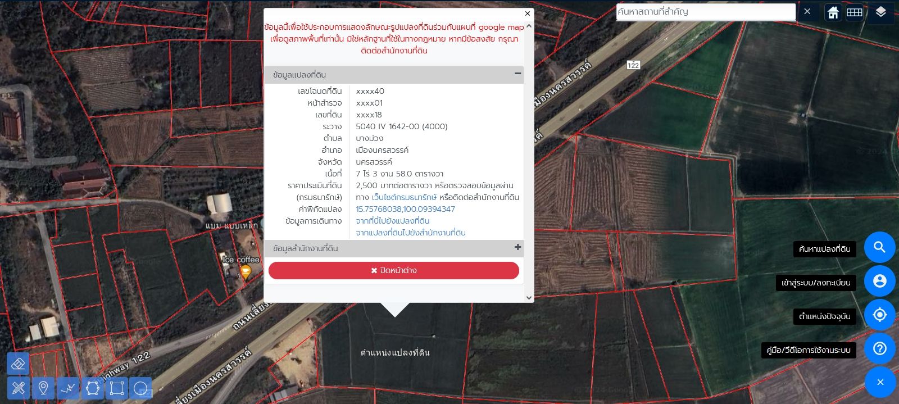Expand the ข้อมูลสำนักงานที่ดิน section
899x404 pixels.
coord(517,247)
